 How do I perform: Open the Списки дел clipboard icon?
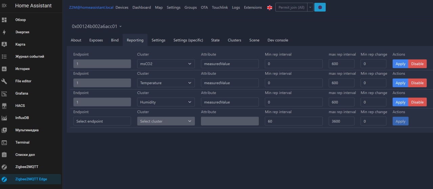tap(4, 155)
